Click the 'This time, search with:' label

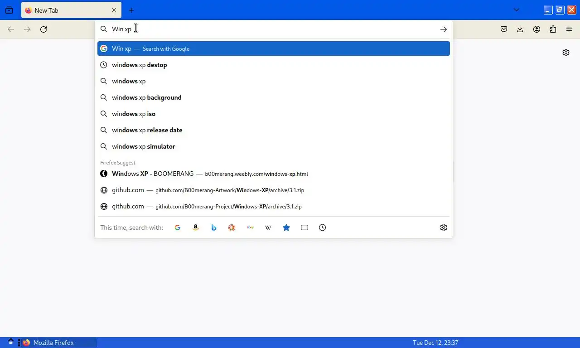(132, 227)
